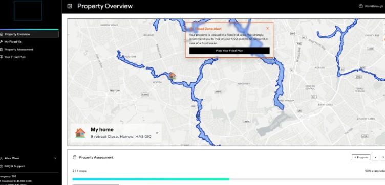
Task: Click the Property Assessment clipboard icon in card
Action: (75, 157)
